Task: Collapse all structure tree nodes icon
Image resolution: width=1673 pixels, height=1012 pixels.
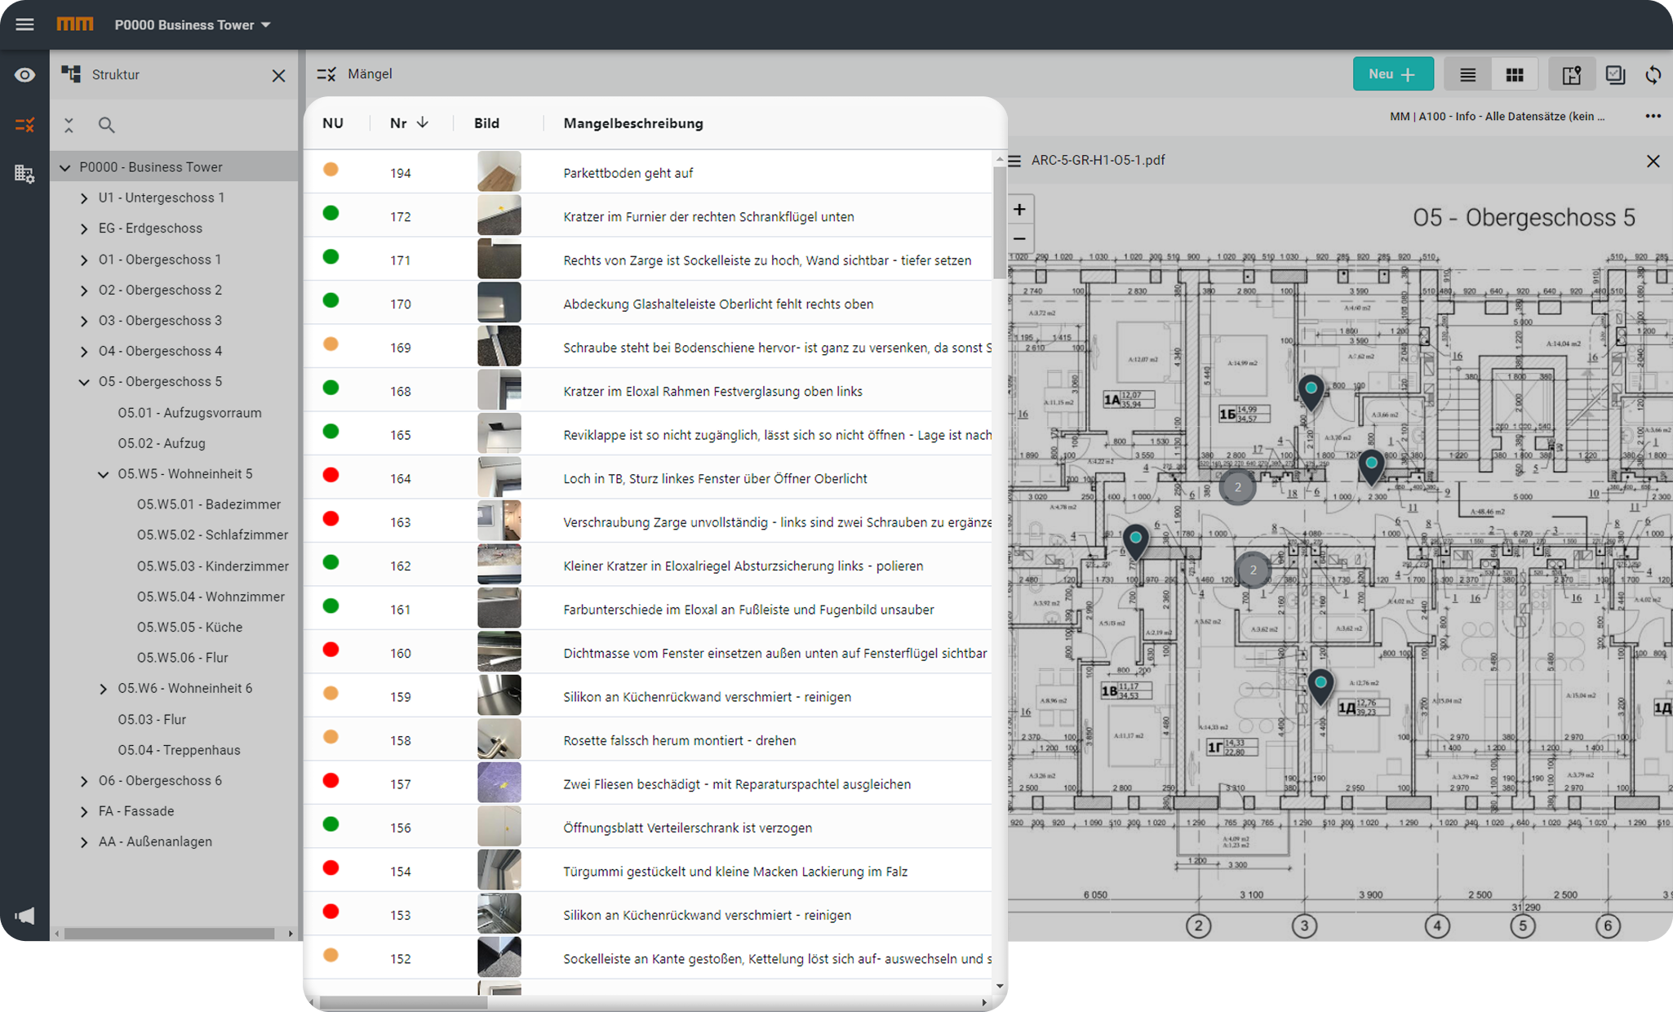Action: pos(69,125)
